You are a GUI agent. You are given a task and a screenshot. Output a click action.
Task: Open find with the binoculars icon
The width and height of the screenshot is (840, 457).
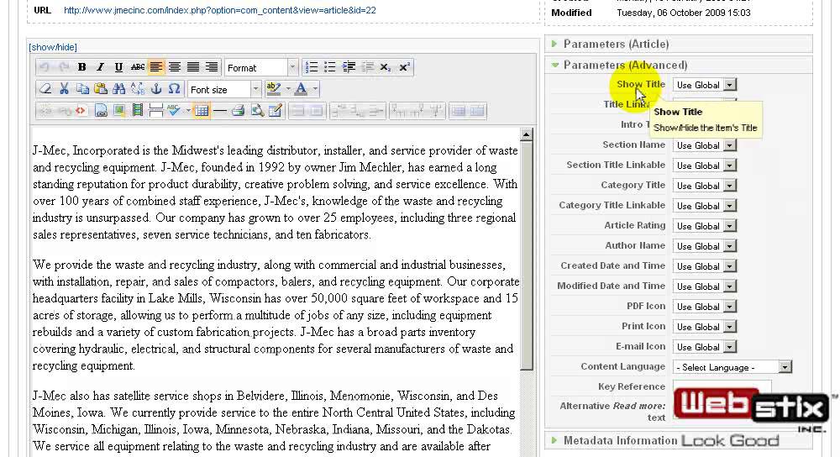pos(119,89)
